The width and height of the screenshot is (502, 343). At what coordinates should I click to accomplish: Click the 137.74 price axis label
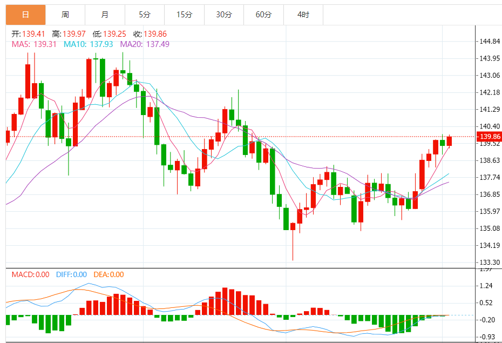click(x=490, y=177)
